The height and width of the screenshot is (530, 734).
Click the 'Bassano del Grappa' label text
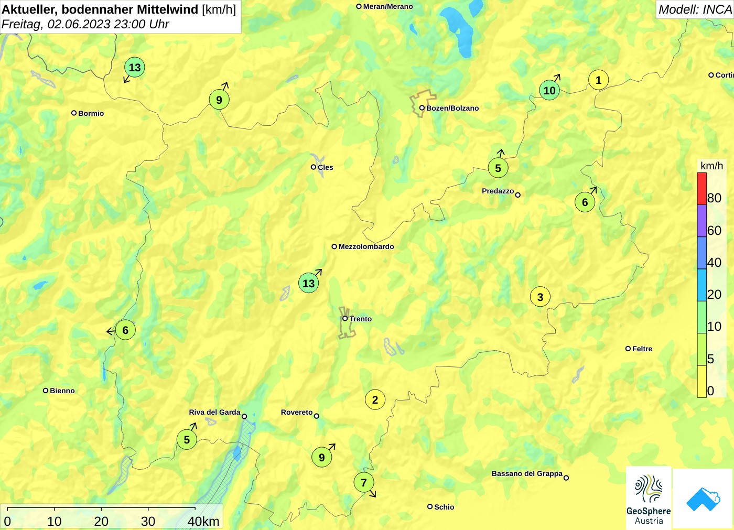527,473
